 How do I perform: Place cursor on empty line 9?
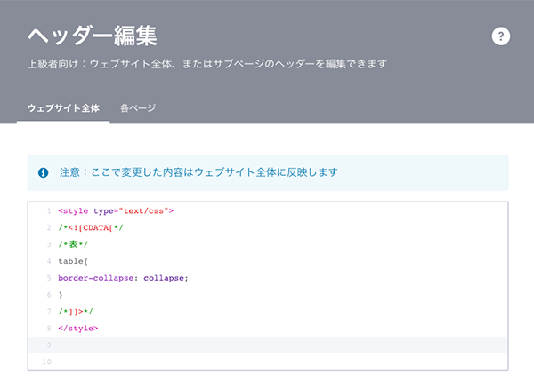point(268,345)
